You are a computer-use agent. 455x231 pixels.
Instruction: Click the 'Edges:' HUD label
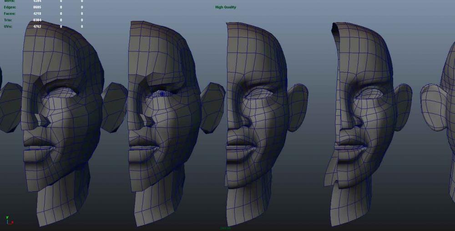pos(10,7)
